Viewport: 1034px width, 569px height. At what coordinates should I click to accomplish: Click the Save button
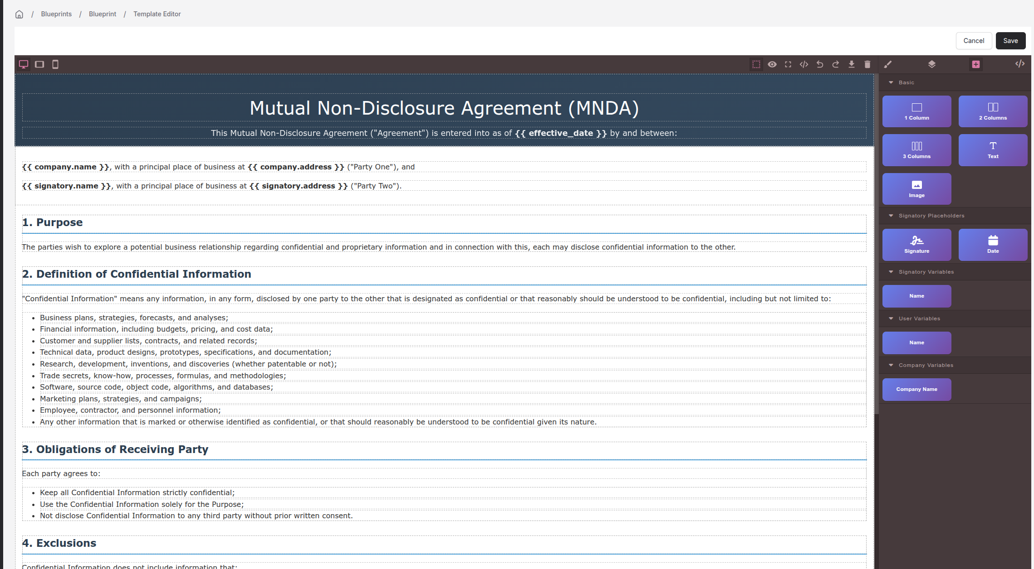point(1010,41)
